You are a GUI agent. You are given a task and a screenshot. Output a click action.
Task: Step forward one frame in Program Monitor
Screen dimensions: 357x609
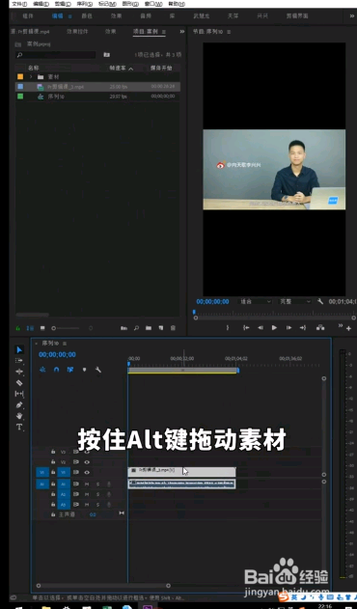click(x=288, y=328)
